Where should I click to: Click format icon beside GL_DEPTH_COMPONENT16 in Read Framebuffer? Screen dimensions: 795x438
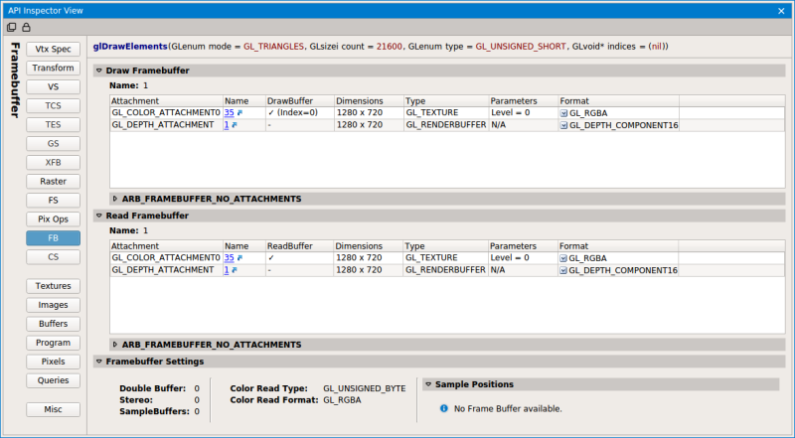[563, 270]
